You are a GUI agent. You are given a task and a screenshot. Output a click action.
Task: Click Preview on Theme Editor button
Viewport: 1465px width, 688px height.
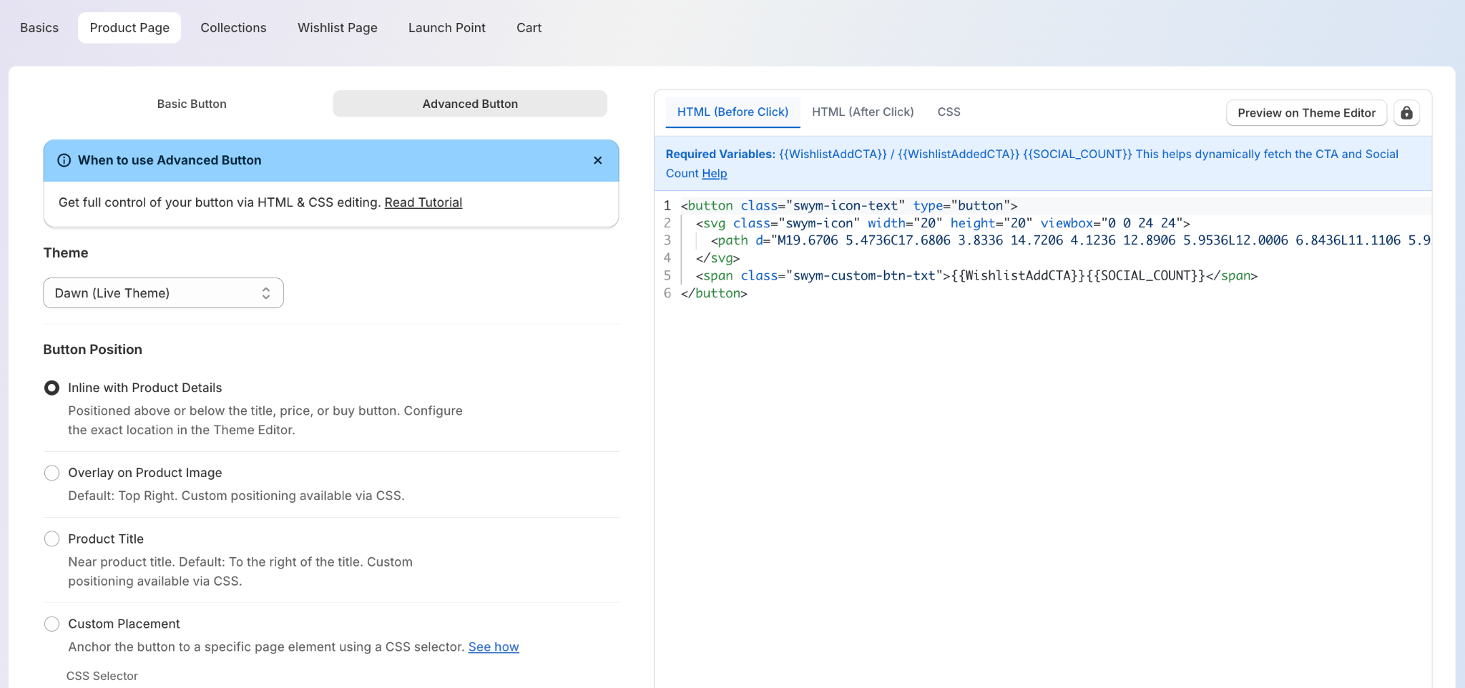1306,113
